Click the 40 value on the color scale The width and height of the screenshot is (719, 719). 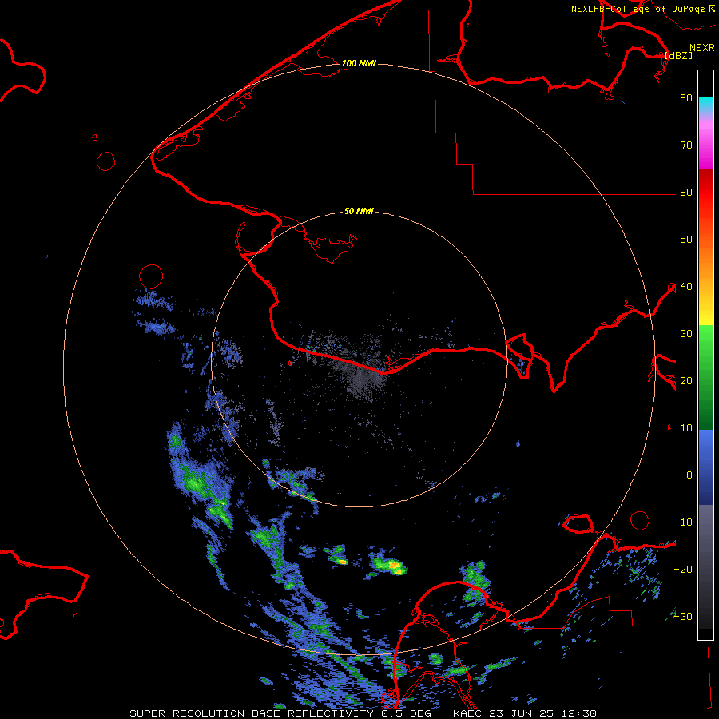(x=686, y=286)
